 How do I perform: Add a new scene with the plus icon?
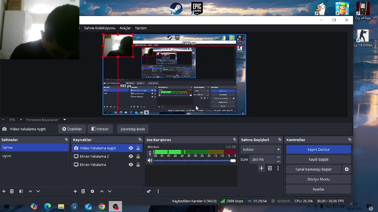pyautogui.click(x=4, y=191)
